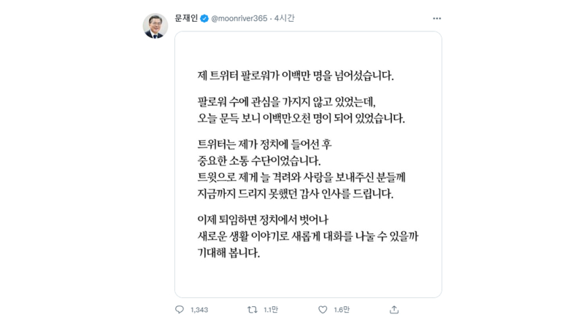Click image line mentioning '이백만오천 명이'
The width and height of the screenshot is (584, 328).
coord(301,117)
